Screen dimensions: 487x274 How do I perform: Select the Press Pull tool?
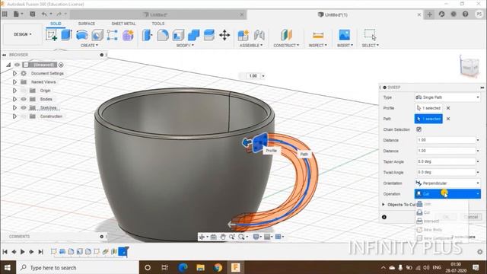(147, 35)
